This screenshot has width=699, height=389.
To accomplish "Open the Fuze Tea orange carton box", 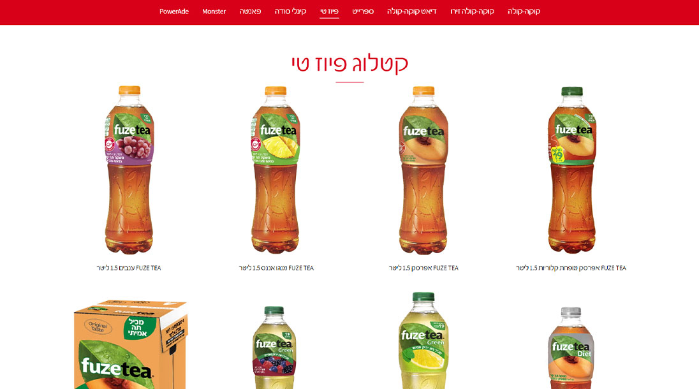I will tap(131, 344).
